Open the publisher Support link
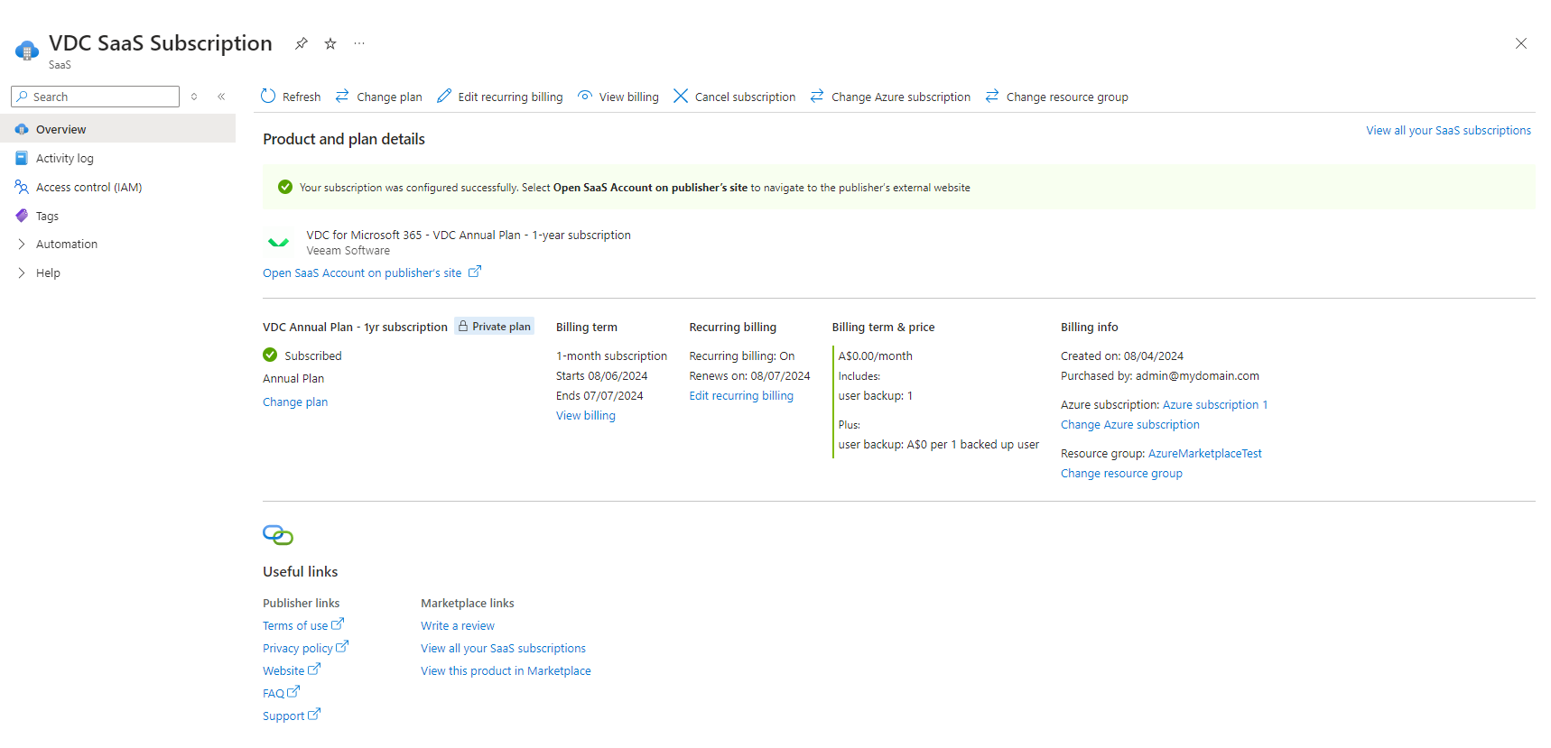Screen dimensions: 1551x748 [x=292, y=716]
